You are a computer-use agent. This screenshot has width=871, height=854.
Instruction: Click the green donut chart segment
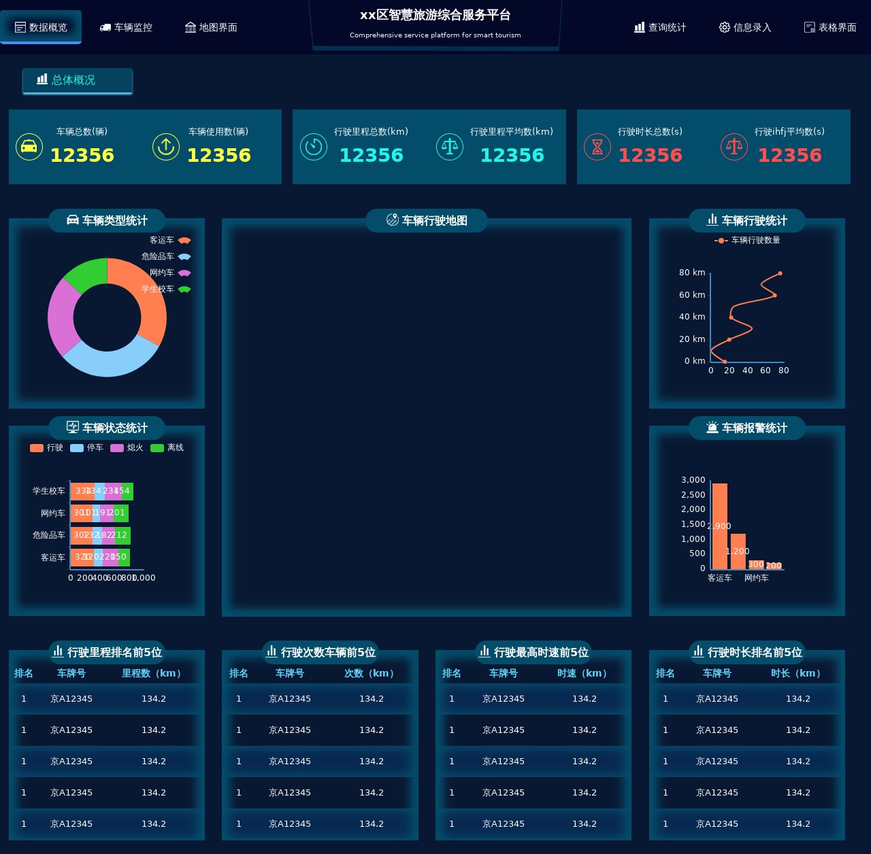[88, 273]
